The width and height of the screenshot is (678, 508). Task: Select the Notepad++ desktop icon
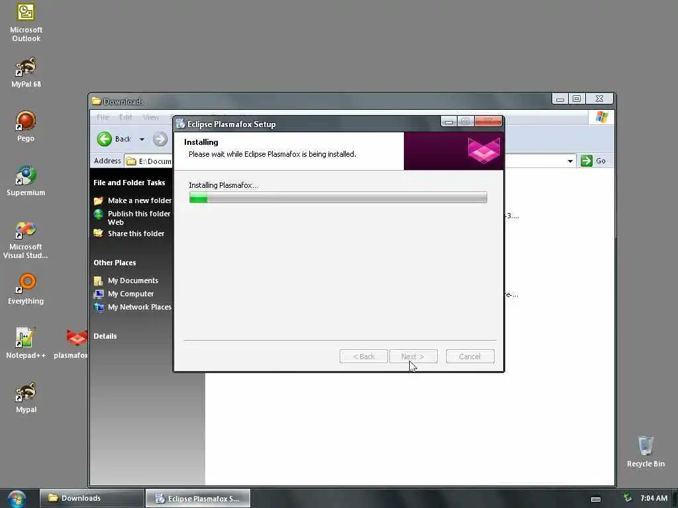(x=26, y=343)
